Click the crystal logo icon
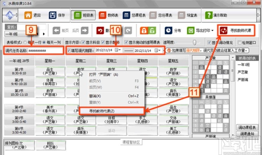This screenshot has width=262, height=155. tap(10, 15)
